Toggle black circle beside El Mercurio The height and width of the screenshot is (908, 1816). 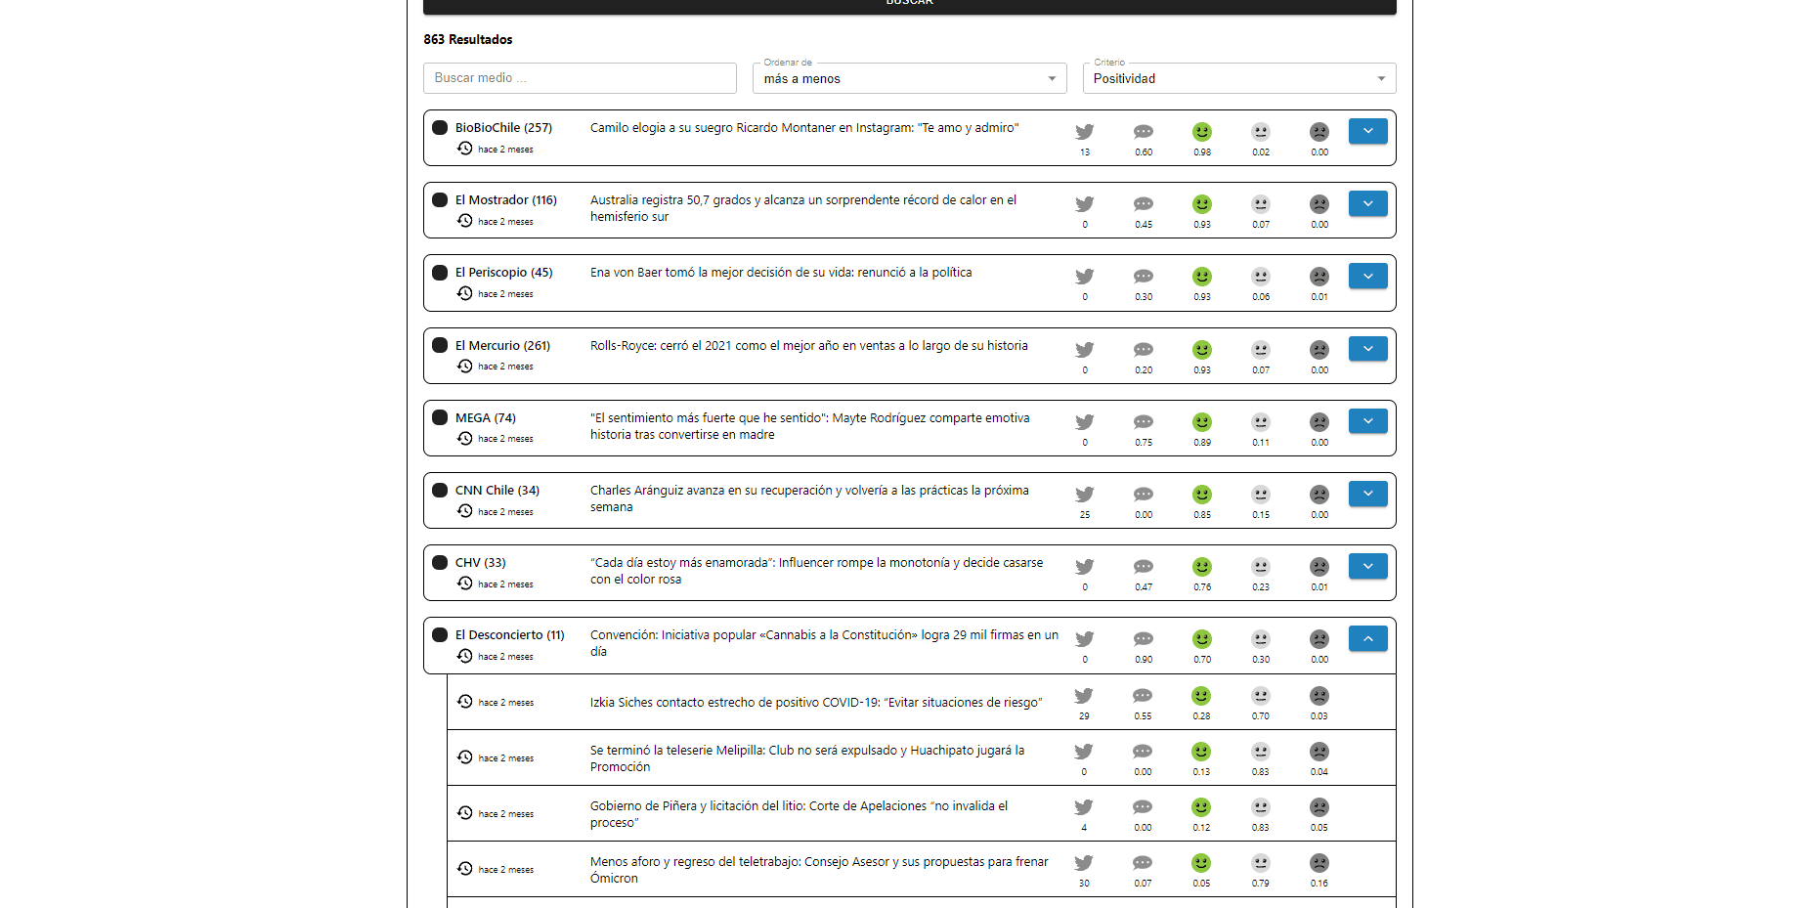tap(440, 346)
